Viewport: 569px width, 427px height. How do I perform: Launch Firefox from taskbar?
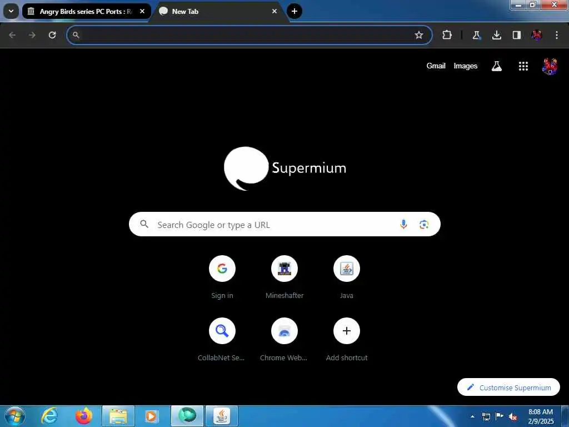84,416
